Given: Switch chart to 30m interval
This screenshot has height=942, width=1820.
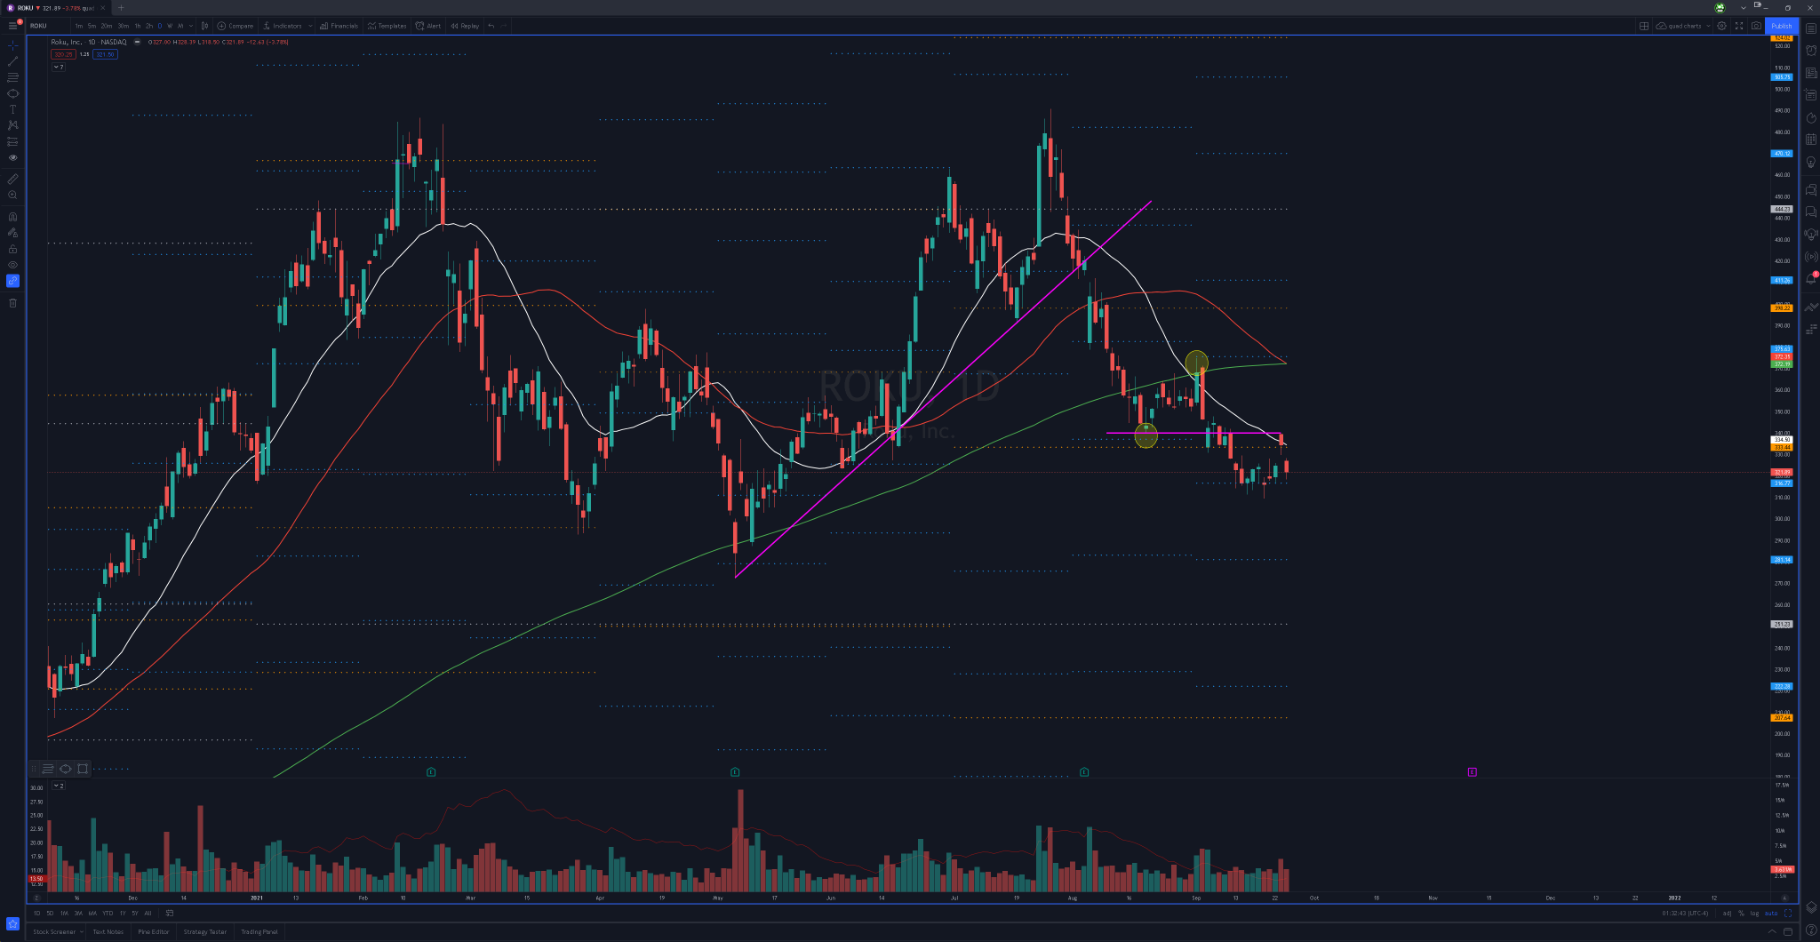Looking at the screenshot, I should (x=123, y=26).
